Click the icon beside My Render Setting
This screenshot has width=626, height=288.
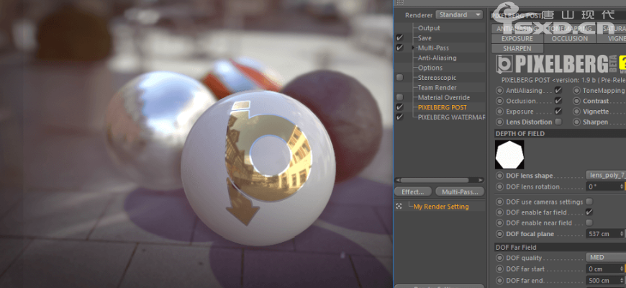(x=399, y=207)
